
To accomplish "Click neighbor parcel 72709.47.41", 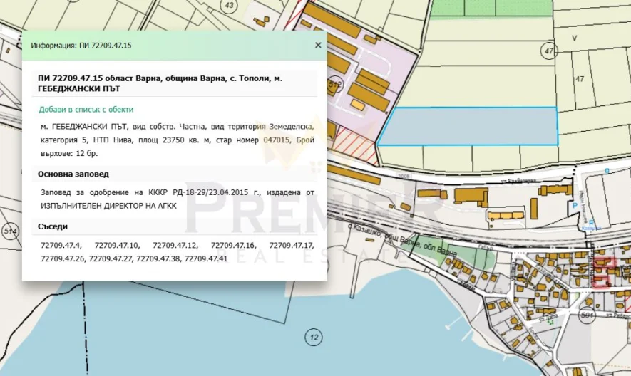I will pos(205,258).
